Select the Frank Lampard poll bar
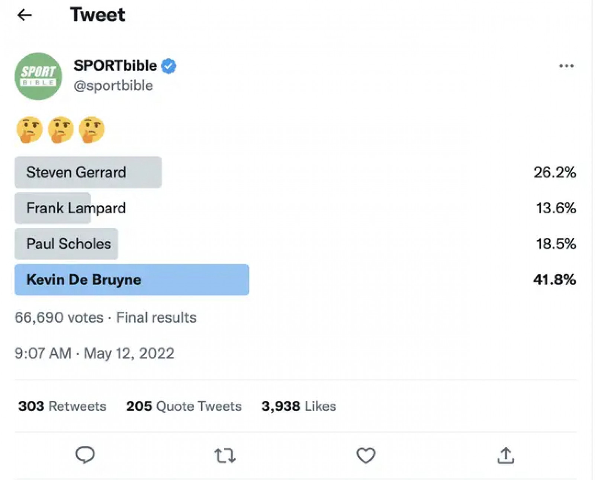The width and height of the screenshot is (595, 480). [x=53, y=208]
